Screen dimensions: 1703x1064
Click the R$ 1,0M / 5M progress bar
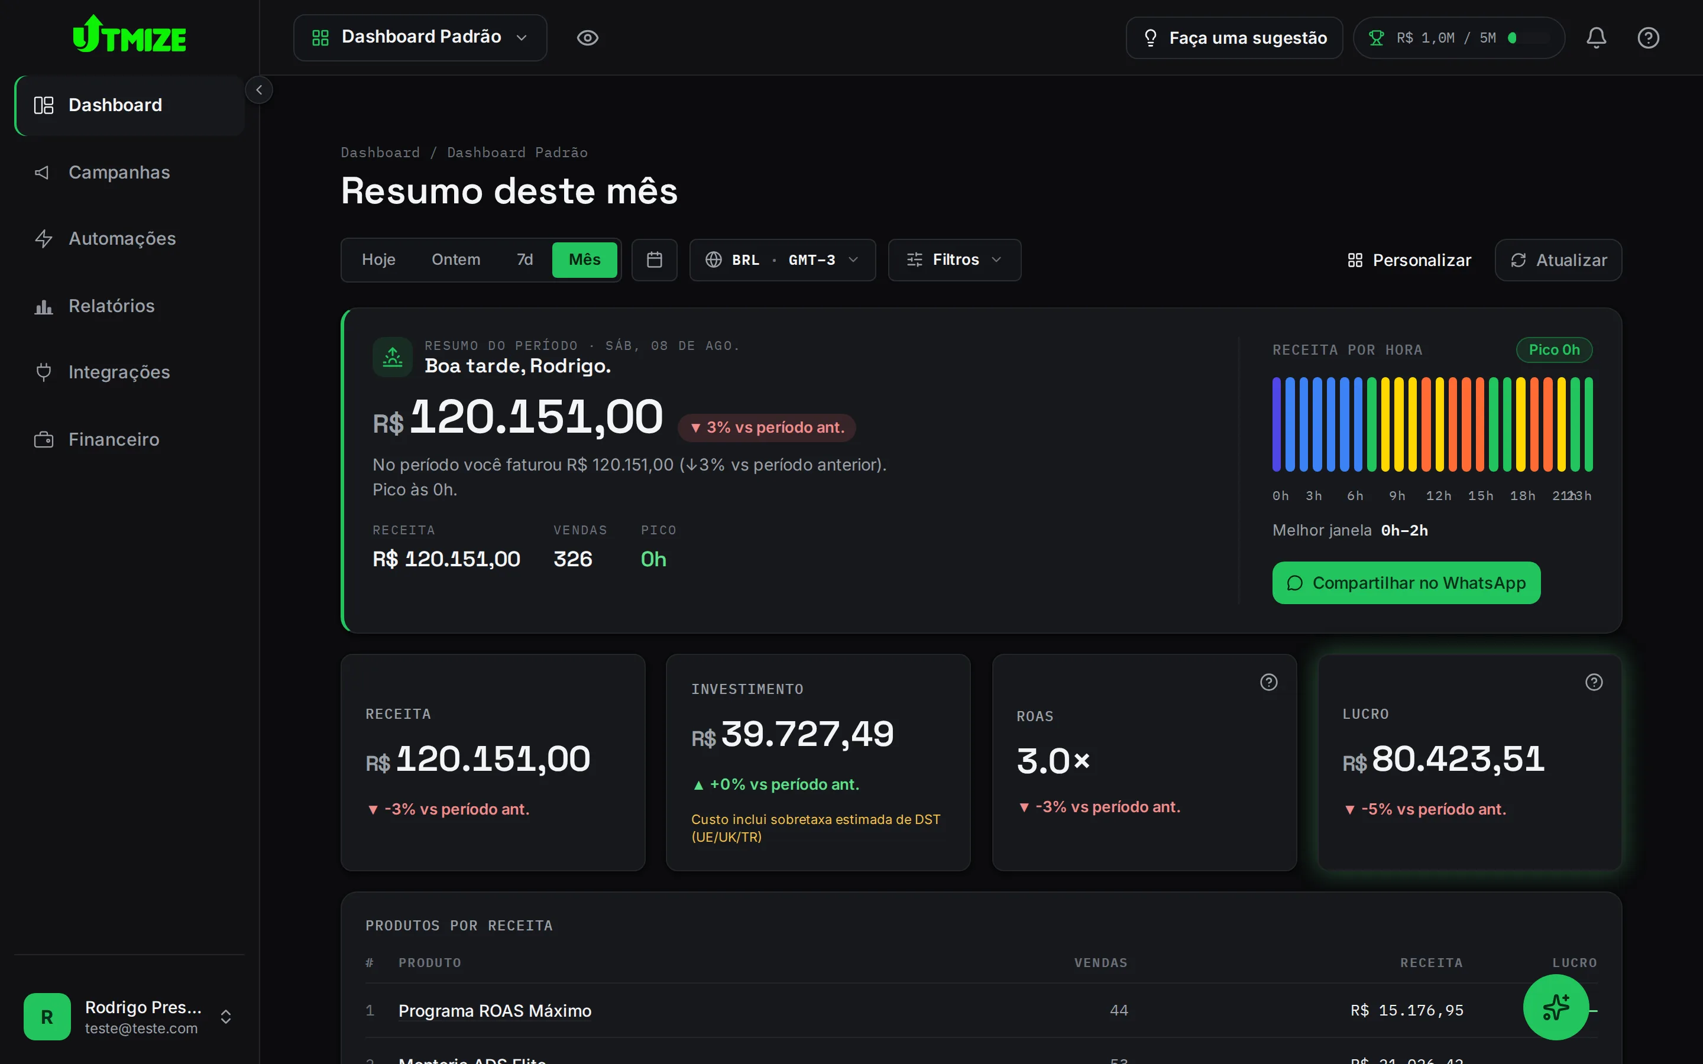pos(1529,38)
